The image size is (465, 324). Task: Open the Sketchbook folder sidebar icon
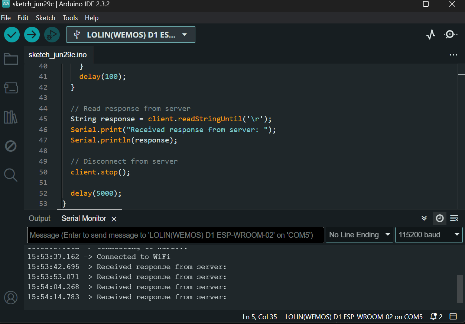[11, 59]
